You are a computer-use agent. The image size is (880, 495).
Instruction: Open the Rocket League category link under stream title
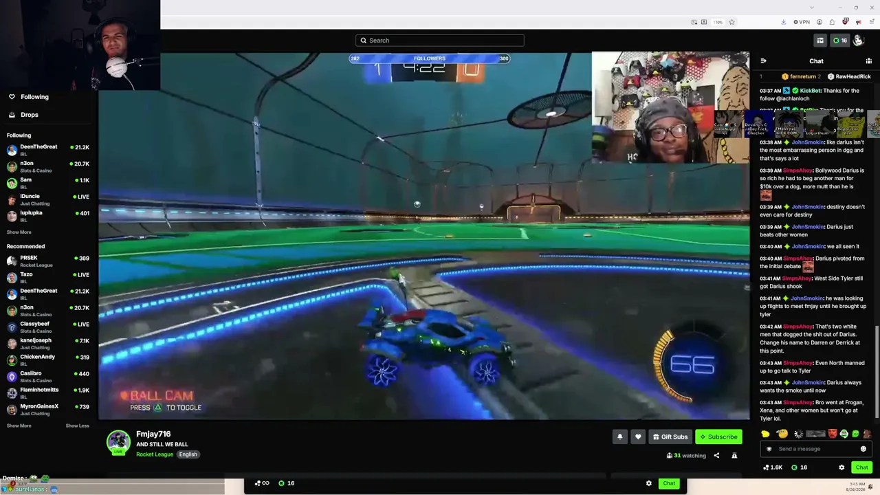[x=155, y=454]
